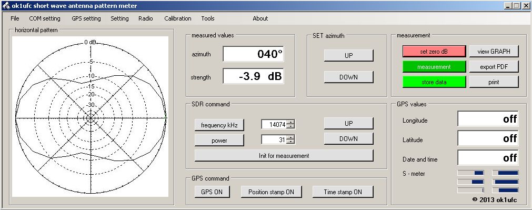
Task: Open view GRAPH
Action: pyautogui.click(x=494, y=52)
